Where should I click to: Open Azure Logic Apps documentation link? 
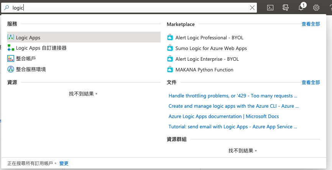224,117
